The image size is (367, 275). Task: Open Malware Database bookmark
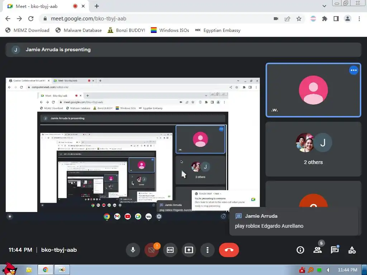pyautogui.click(x=78, y=30)
